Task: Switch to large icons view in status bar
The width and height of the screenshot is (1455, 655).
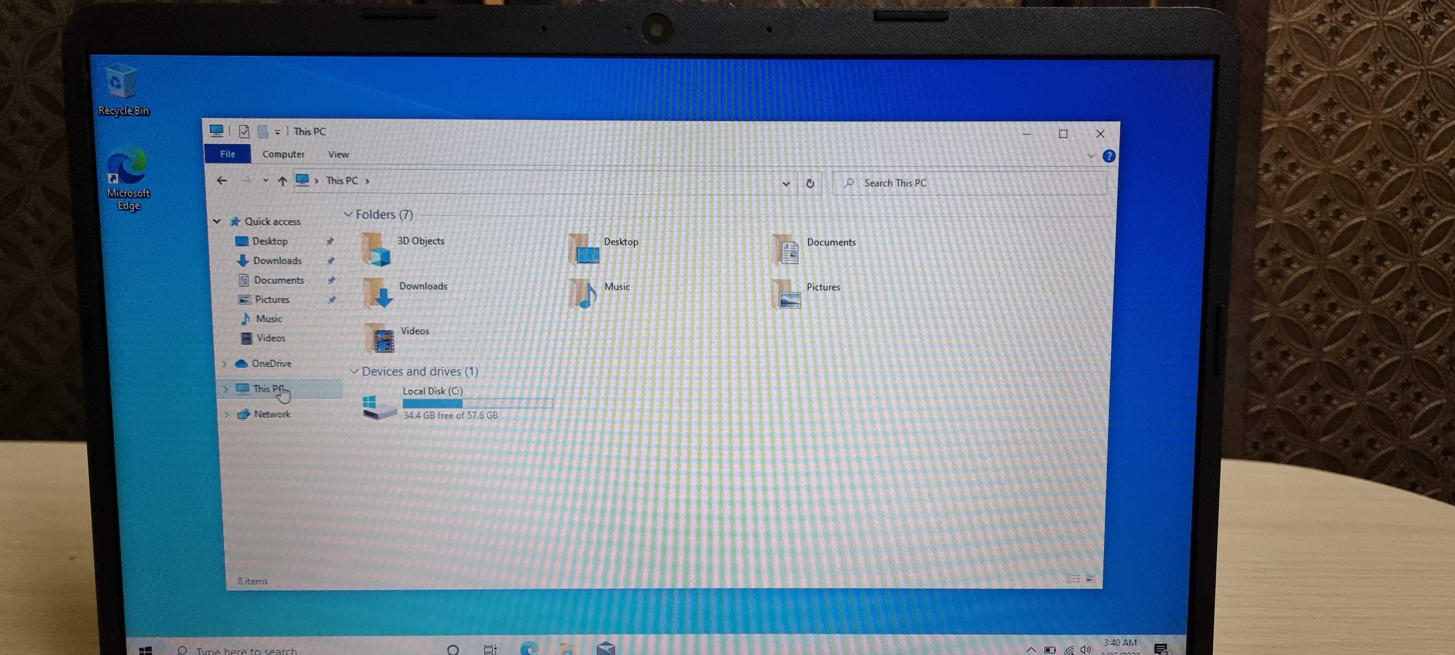Action: (1091, 579)
